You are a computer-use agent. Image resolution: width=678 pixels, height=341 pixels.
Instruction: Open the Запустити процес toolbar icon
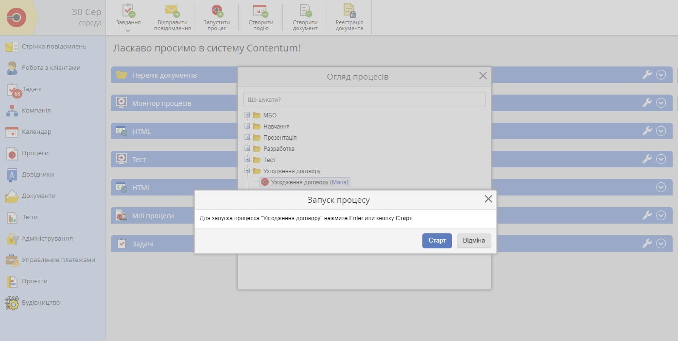(217, 10)
